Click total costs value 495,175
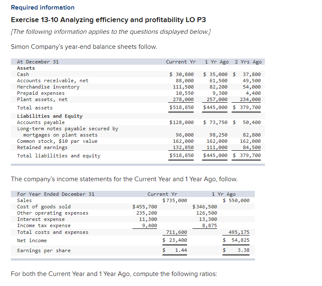322x286 pixels. pyautogui.click(x=239, y=232)
